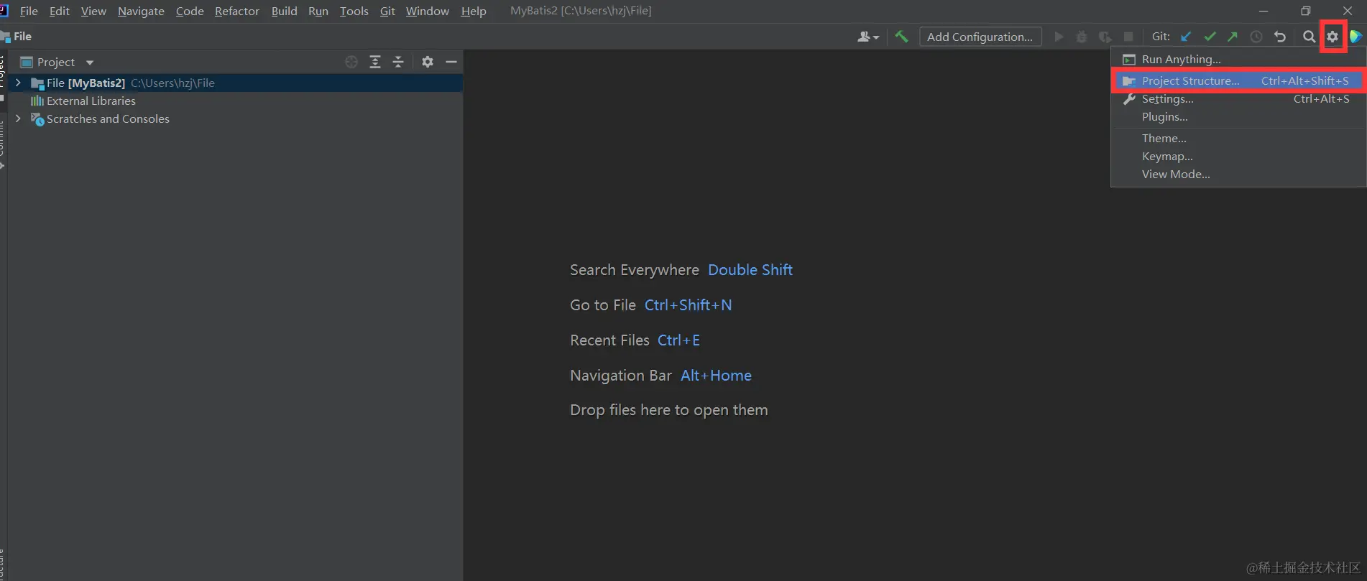The image size is (1367, 581).
Task: Expand the File [MyBatis2] tree node
Action: [x=18, y=83]
